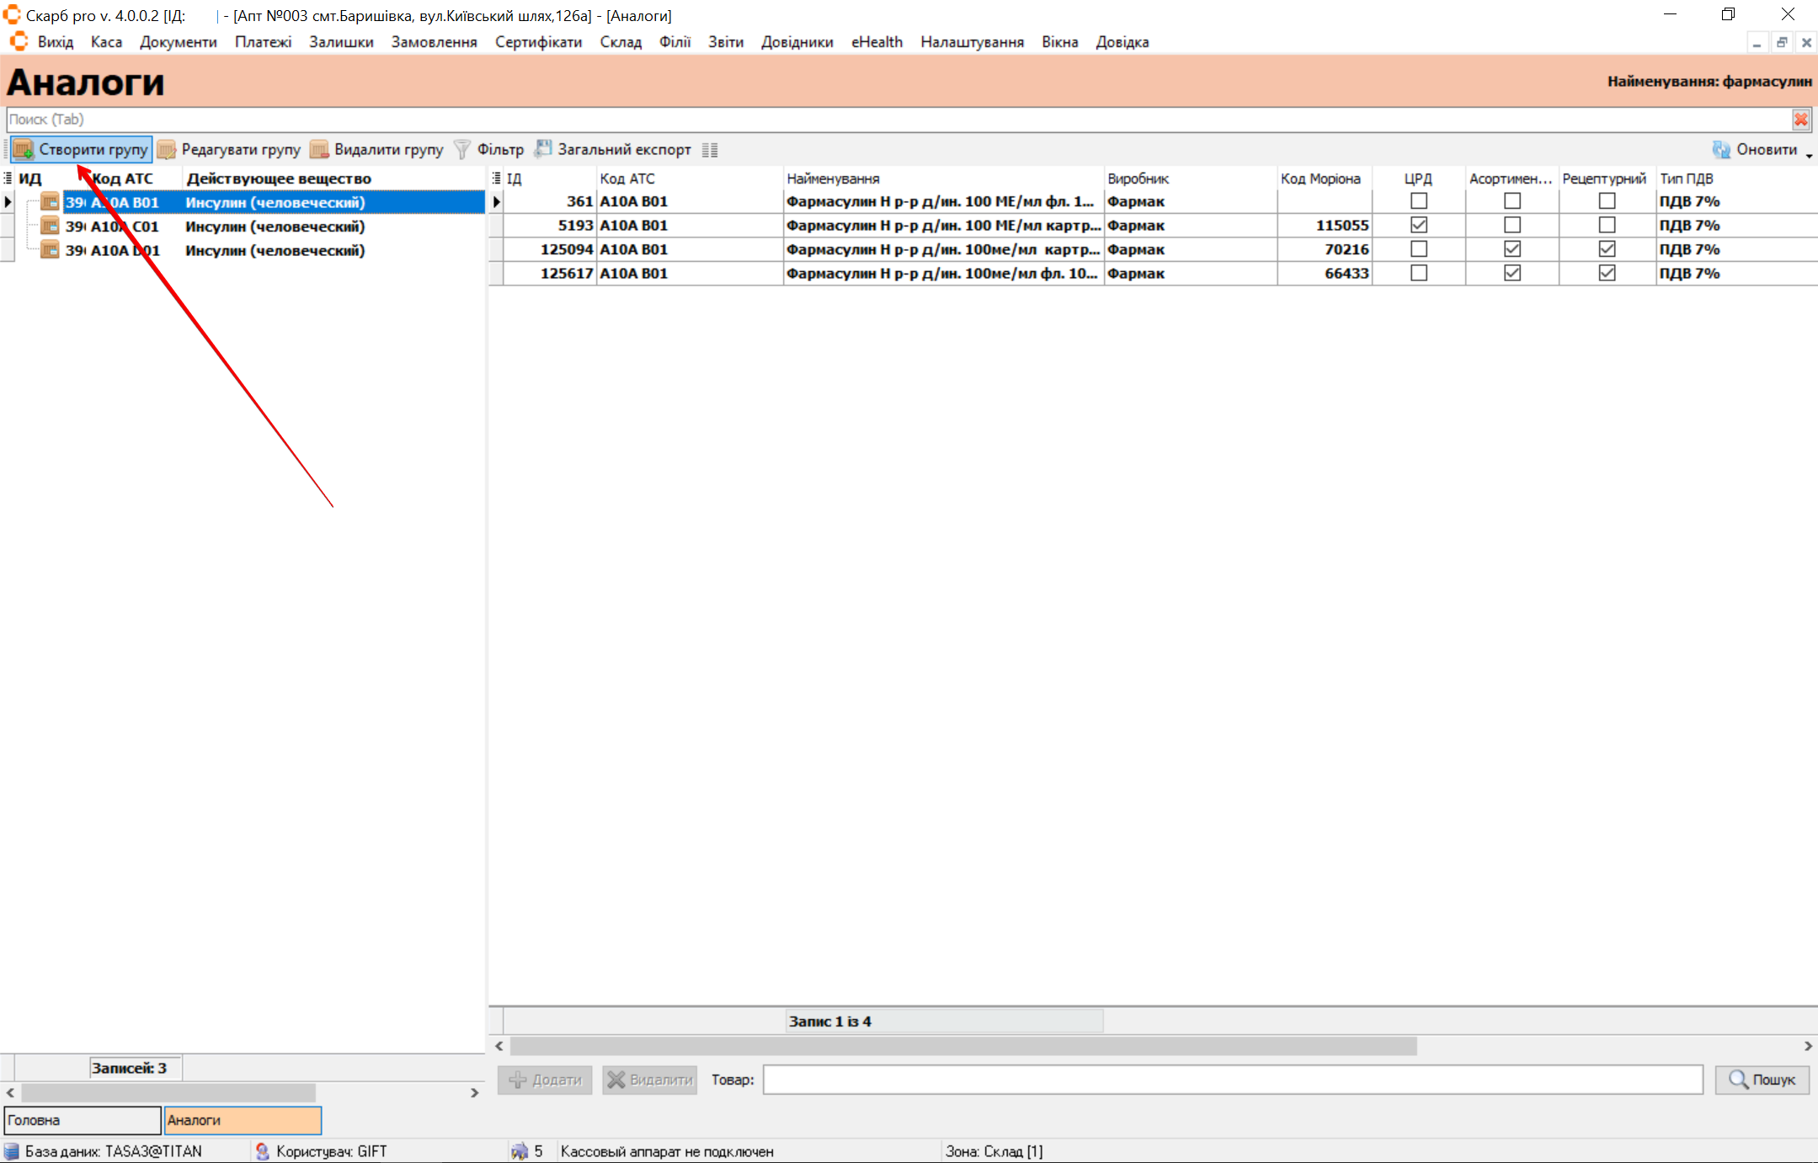Viewport: 1818px width, 1163px height.
Task: Toggle ЦРД checkbox for item 5193
Action: point(1419,225)
